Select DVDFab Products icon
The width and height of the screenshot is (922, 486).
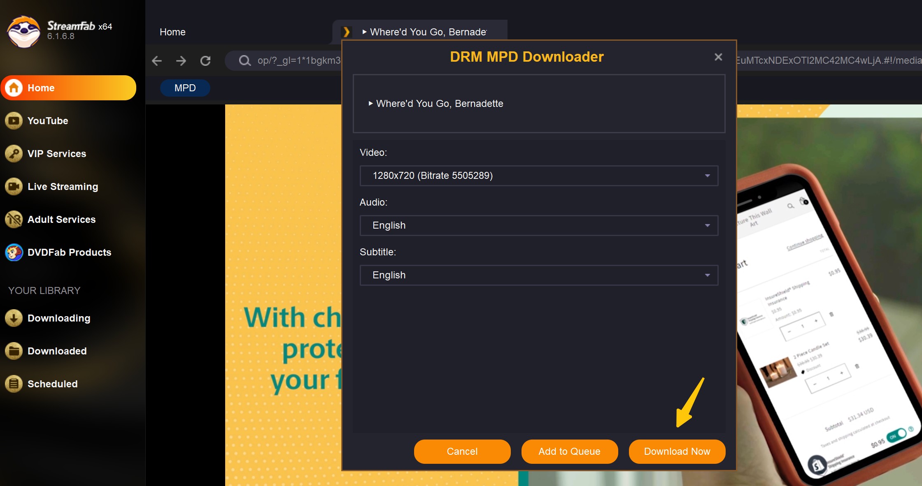point(15,252)
